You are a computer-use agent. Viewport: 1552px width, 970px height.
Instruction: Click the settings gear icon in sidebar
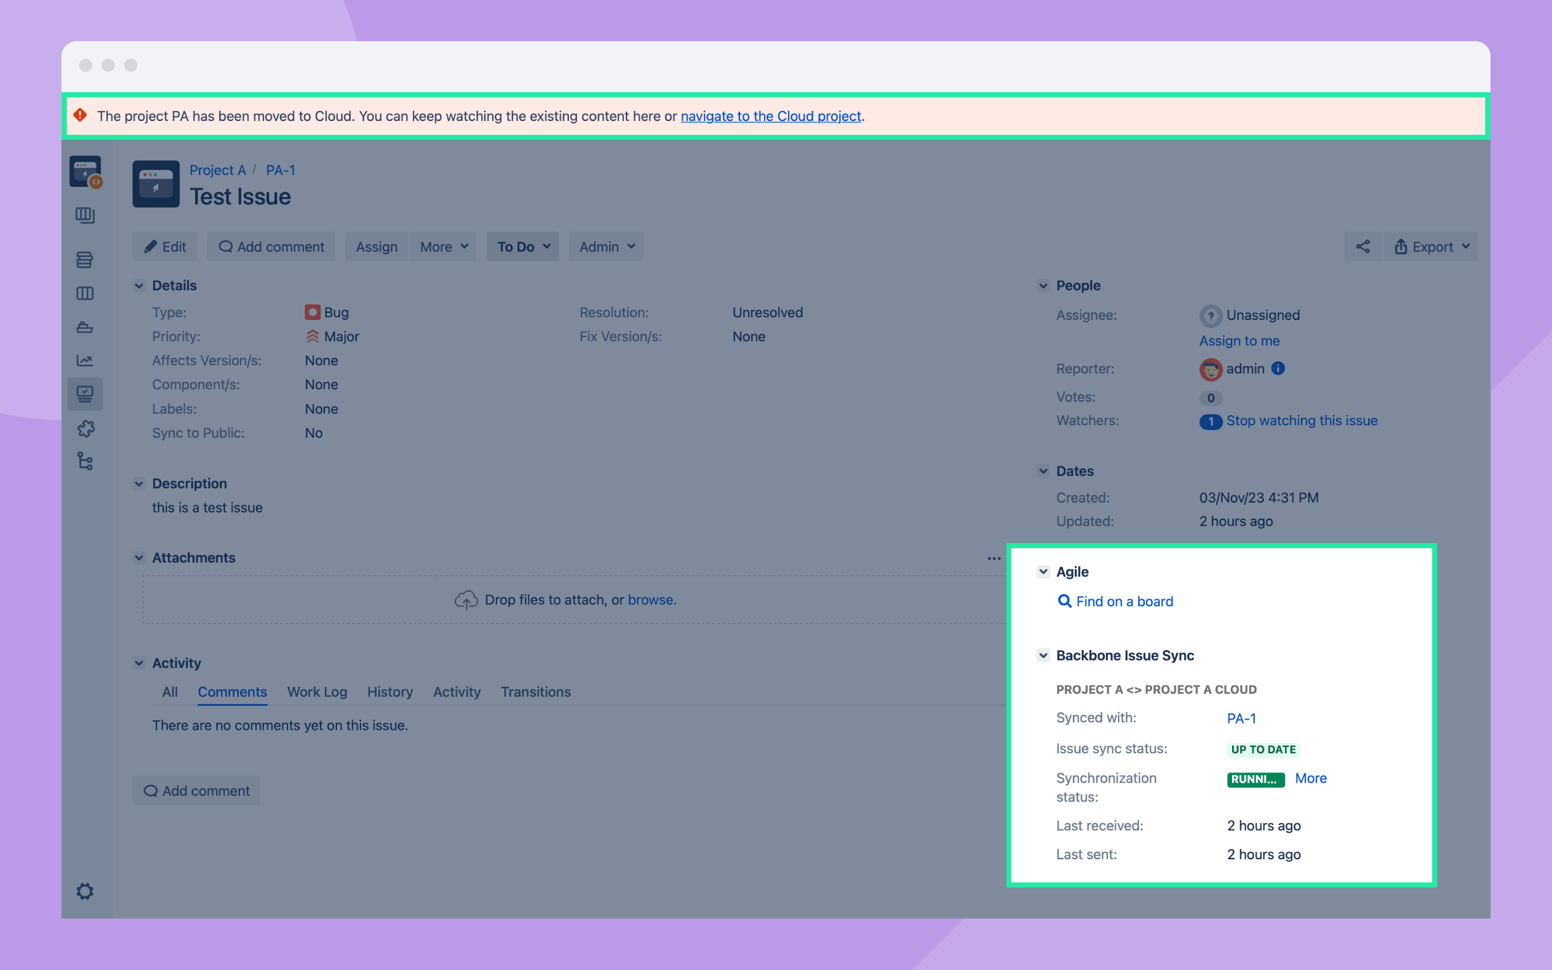click(x=85, y=892)
